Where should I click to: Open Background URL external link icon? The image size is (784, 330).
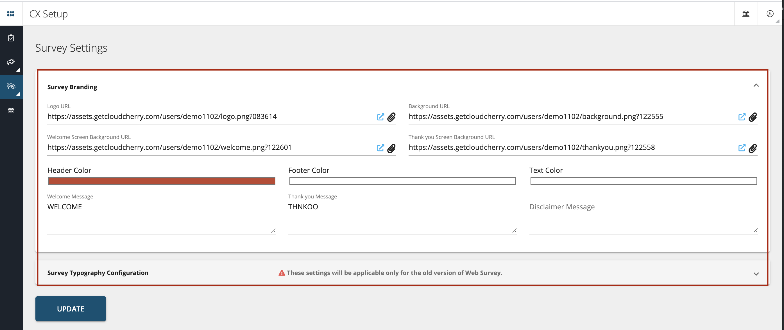[742, 117]
